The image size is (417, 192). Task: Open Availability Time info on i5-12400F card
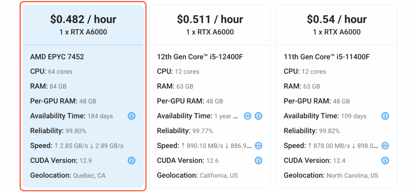[x=259, y=116]
